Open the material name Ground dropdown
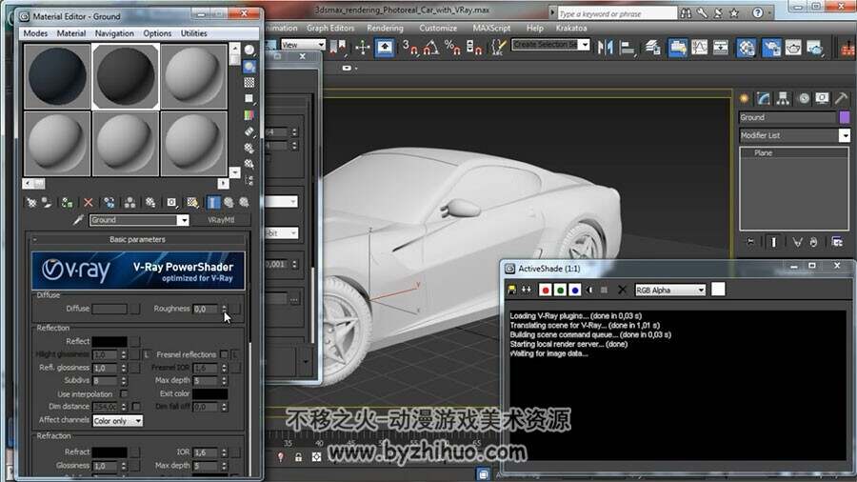Viewport: 857px width, 482px height. (x=183, y=220)
